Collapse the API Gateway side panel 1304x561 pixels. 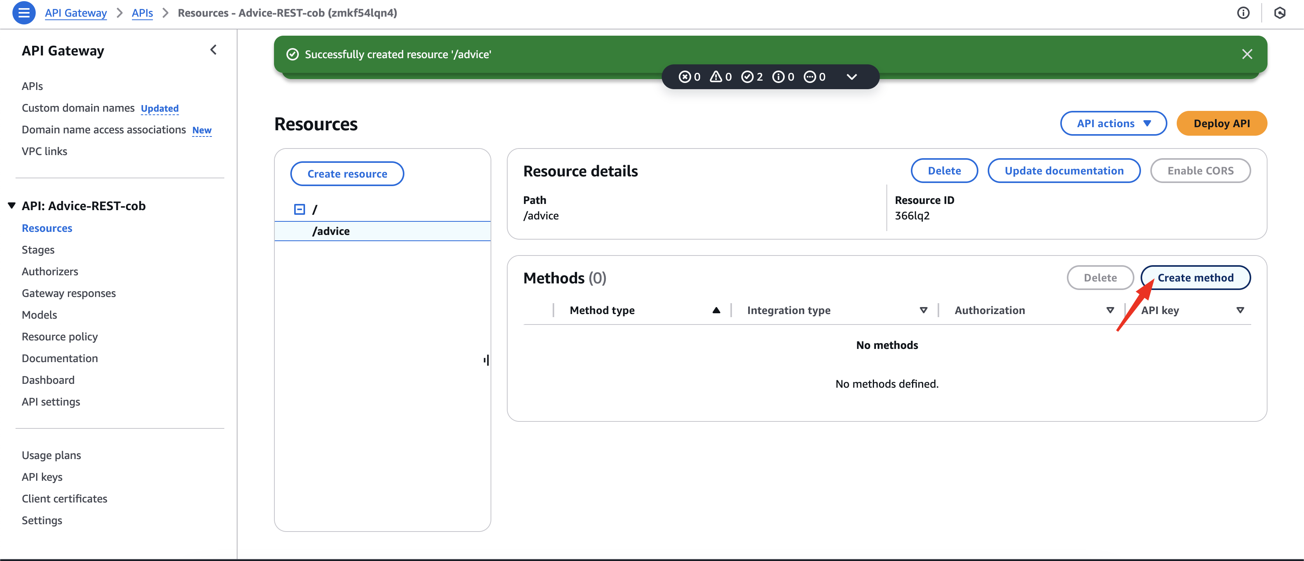(213, 50)
